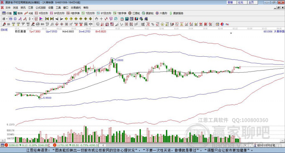Select the crosshair cursor tool

pos(101,19)
